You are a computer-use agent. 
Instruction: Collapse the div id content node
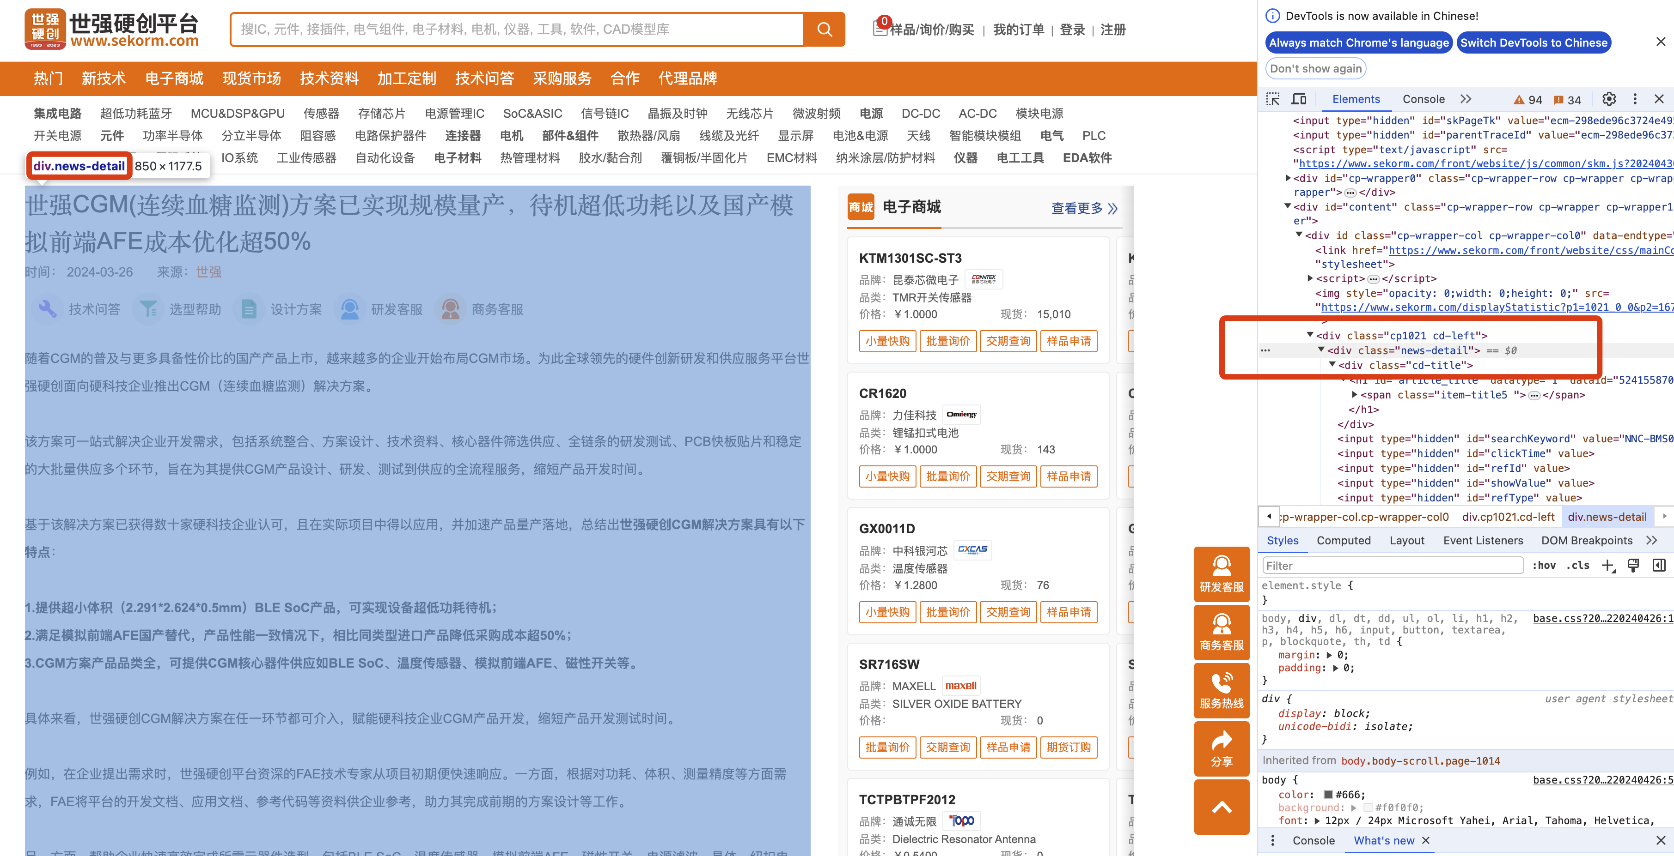click(x=1288, y=206)
